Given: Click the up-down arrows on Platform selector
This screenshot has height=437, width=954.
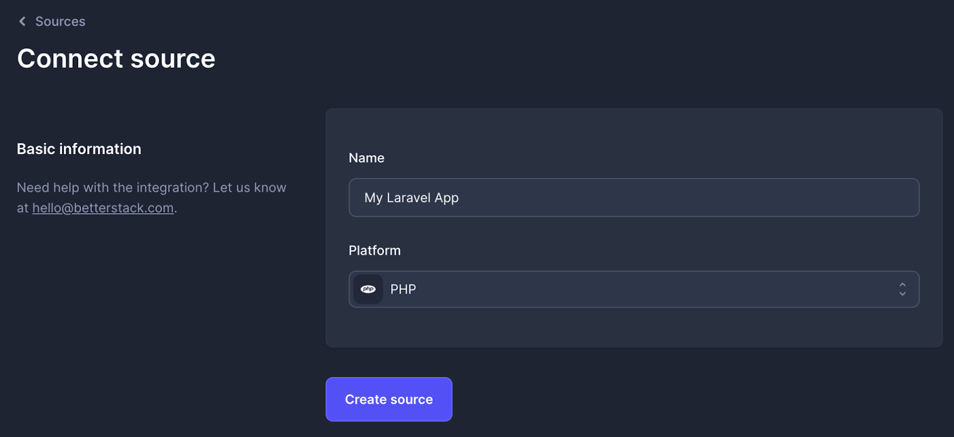Looking at the screenshot, I should (x=902, y=289).
